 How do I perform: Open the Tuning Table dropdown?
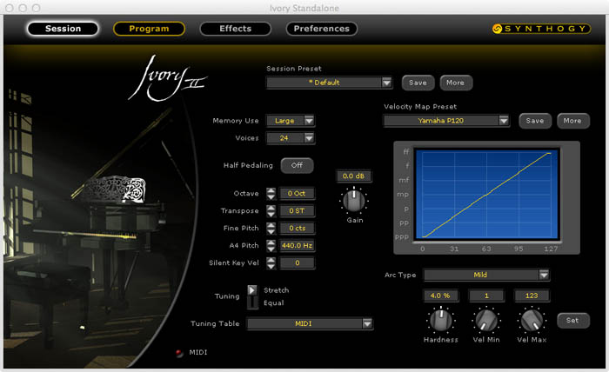pyautogui.click(x=310, y=323)
